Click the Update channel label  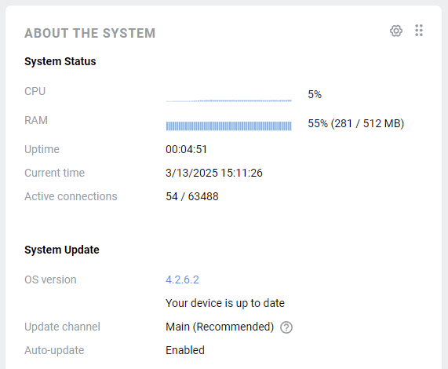(x=62, y=327)
